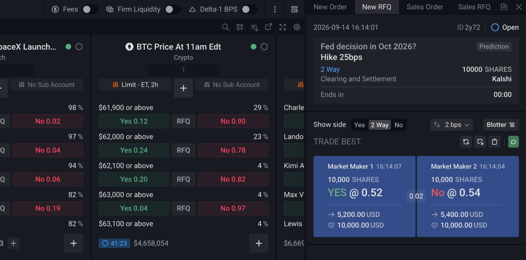This screenshot has width=526, height=260.
Task: Go to the Sales RFQ tab
Action: [x=474, y=7]
